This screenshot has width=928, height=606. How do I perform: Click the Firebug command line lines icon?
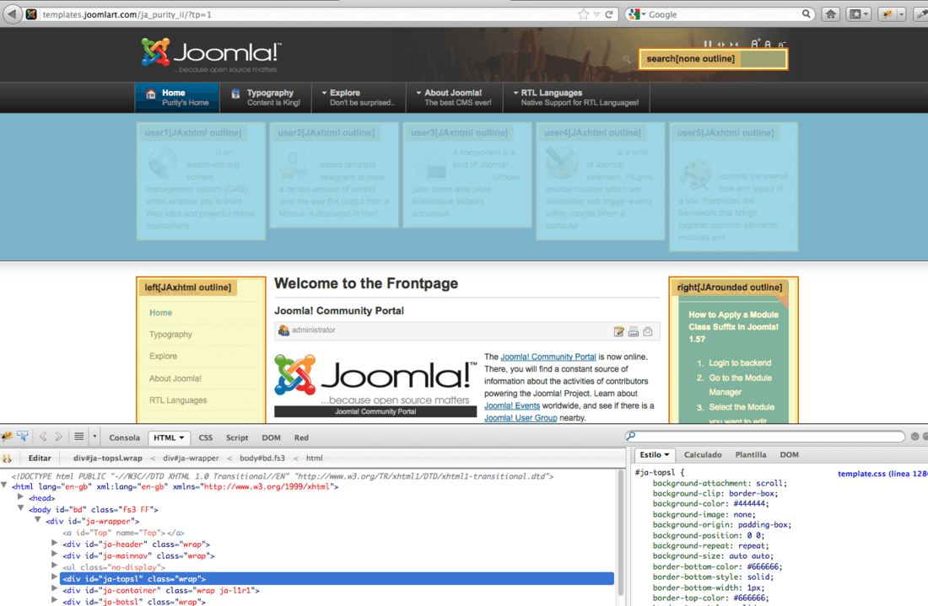coord(78,437)
